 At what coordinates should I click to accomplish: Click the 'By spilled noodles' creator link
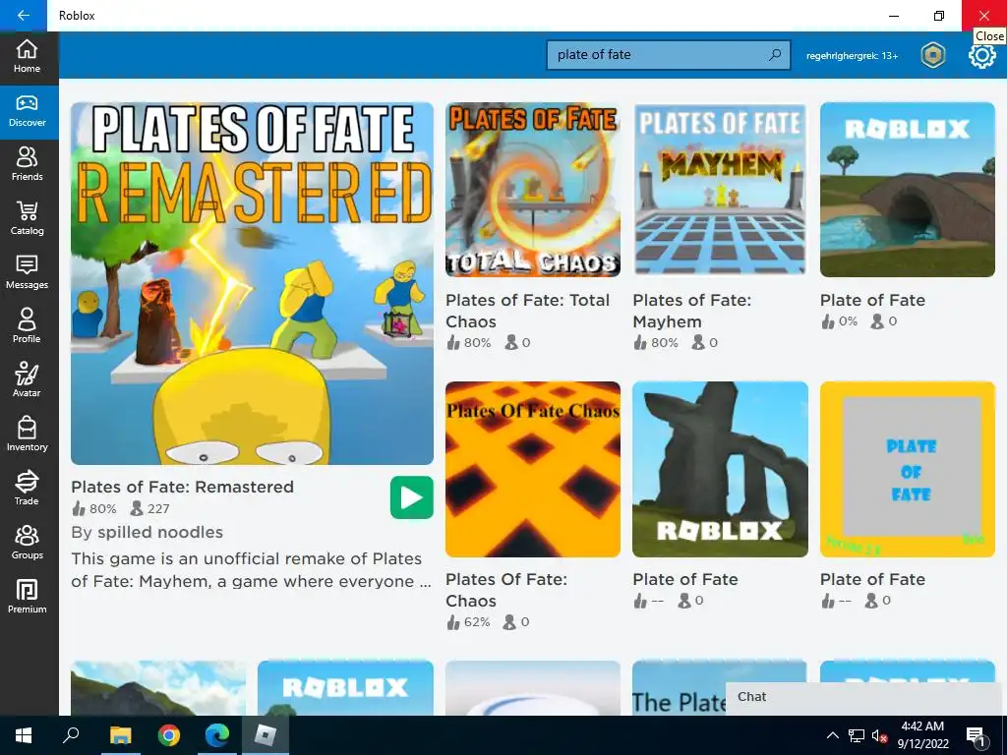tap(148, 532)
